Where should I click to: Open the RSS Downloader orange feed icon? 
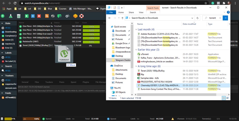47,16
